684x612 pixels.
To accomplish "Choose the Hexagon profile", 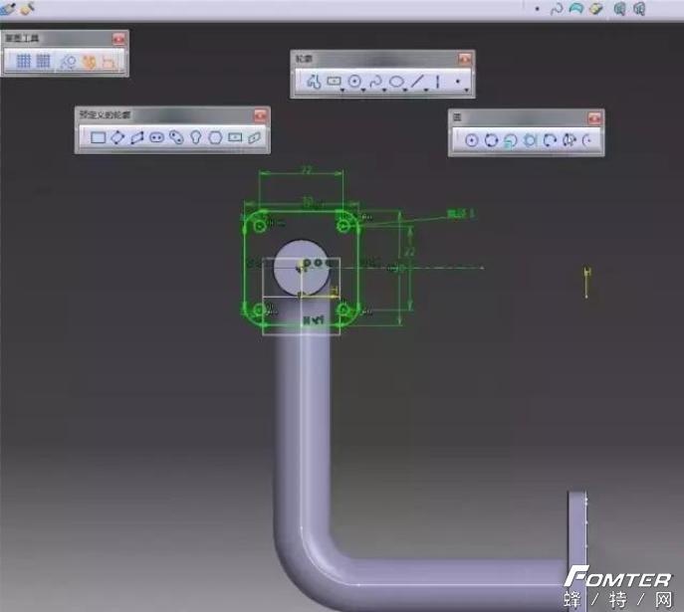I will 215,137.
